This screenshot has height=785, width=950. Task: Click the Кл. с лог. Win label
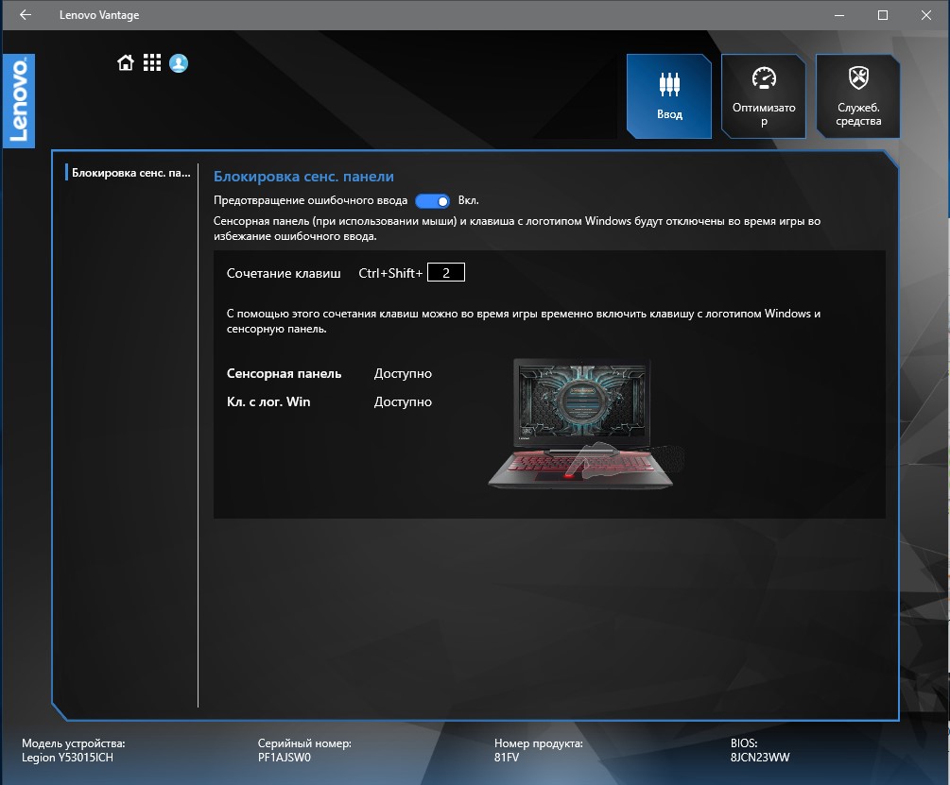(x=268, y=401)
